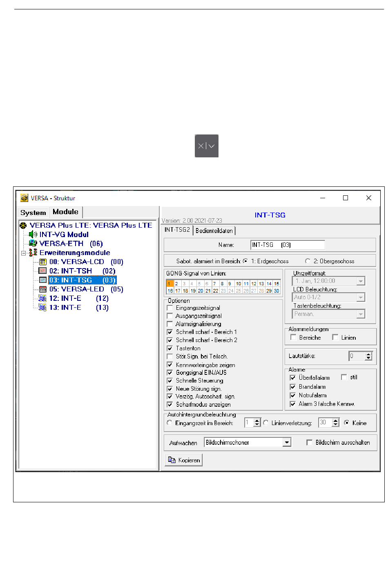Screen dimensions: 388x571
Task: Click the X|v icon above the window
Action: pos(207,146)
